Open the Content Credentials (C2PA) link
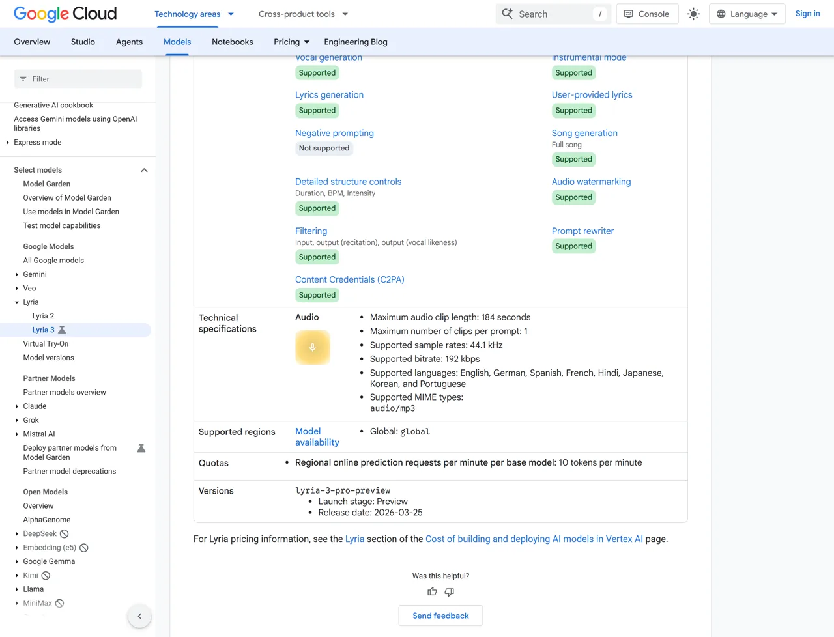 [350, 279]
